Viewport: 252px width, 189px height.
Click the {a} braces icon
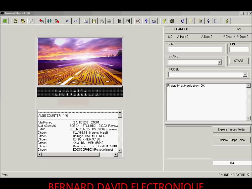[x=138, y=21]
